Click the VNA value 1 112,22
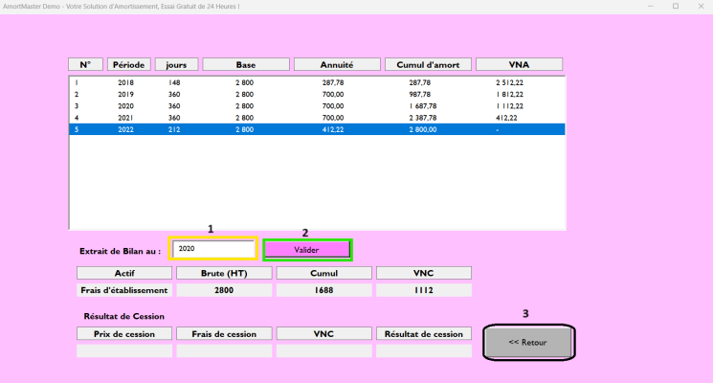 (509, 106)
